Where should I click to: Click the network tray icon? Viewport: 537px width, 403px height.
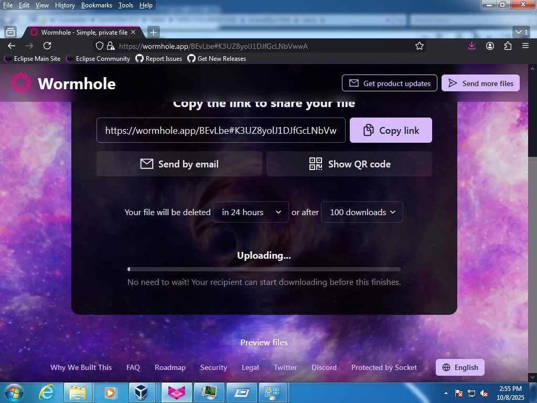[471, 393]
